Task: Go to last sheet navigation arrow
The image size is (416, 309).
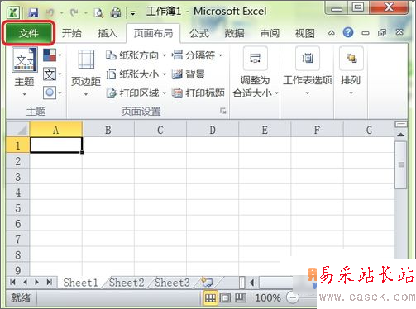Action: [50, 282]
